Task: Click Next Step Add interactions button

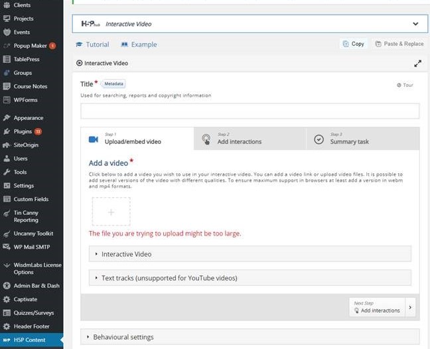Action: pos(377,307)
